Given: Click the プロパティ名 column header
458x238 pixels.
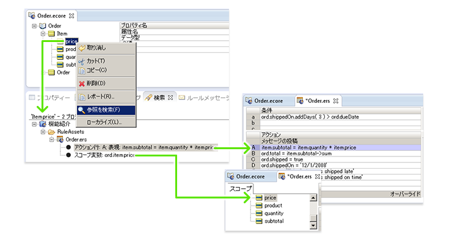Looking at the screenshot, I should 174,26.
